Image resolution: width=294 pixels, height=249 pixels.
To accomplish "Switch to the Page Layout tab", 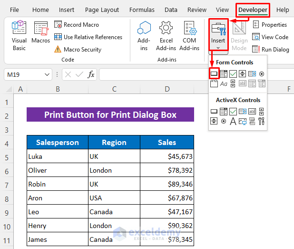I will [x=102, y=10].
